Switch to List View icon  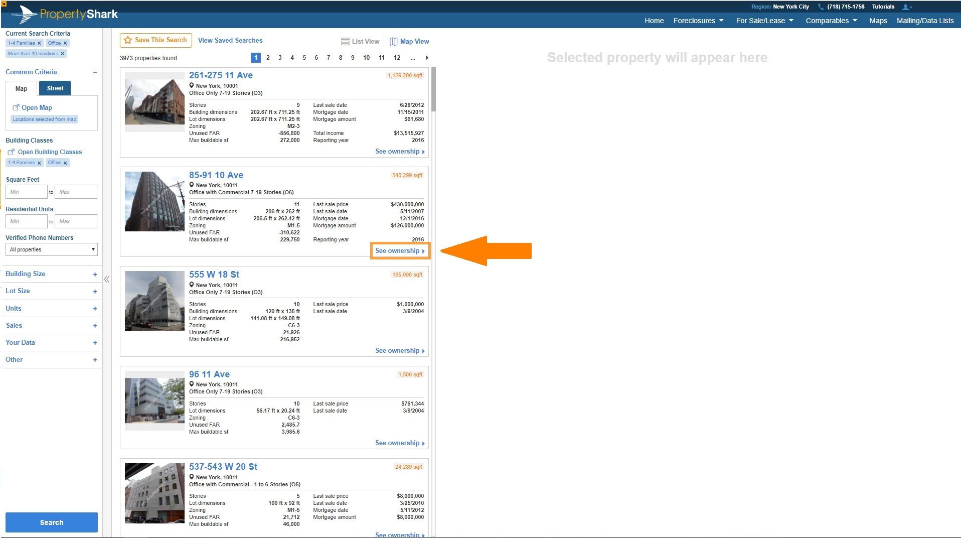(345, 41)
